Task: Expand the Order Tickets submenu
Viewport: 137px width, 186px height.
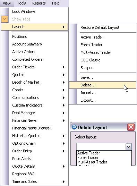Action: 34,67
